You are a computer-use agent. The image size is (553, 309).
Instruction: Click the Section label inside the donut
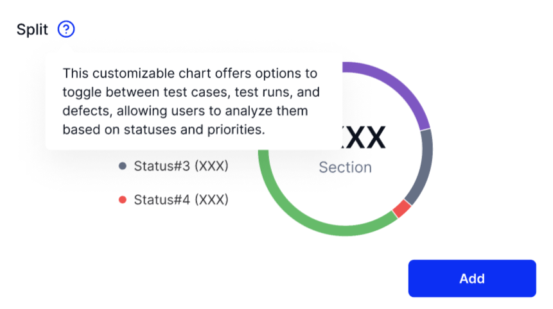345,167
